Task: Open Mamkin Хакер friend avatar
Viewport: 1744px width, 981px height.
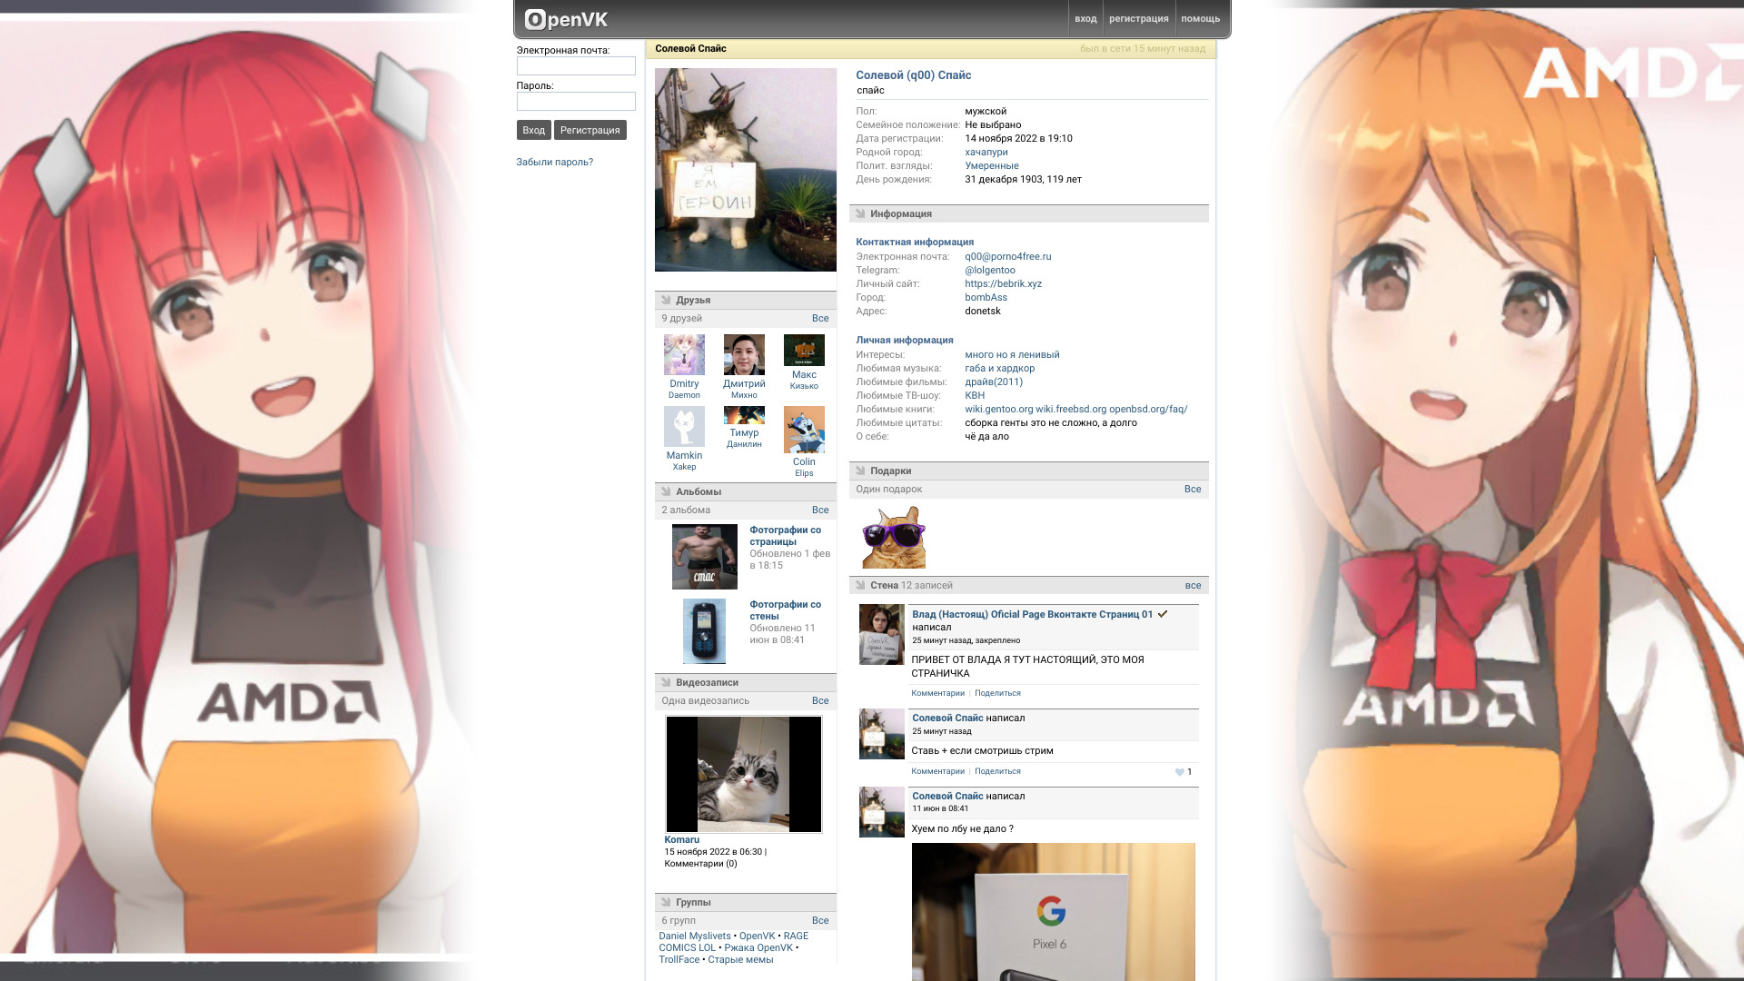Action: [x=684, y=427]
